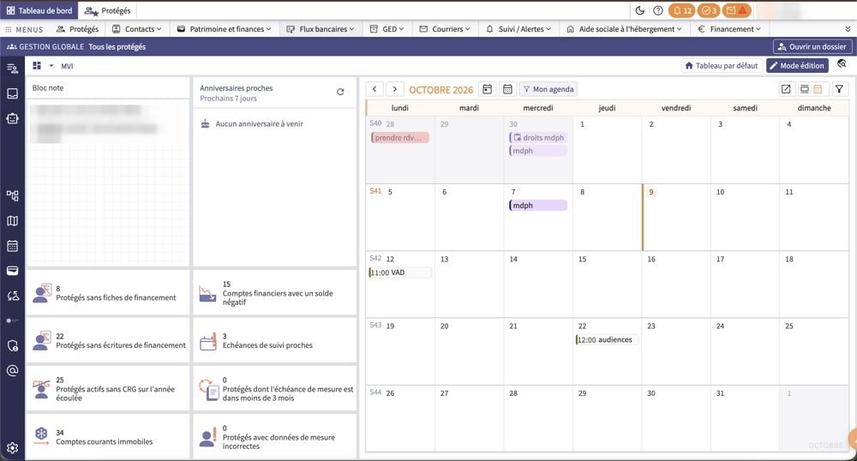Click the MENUS grip label
The image size is (857, 461).
coord(24,29)
